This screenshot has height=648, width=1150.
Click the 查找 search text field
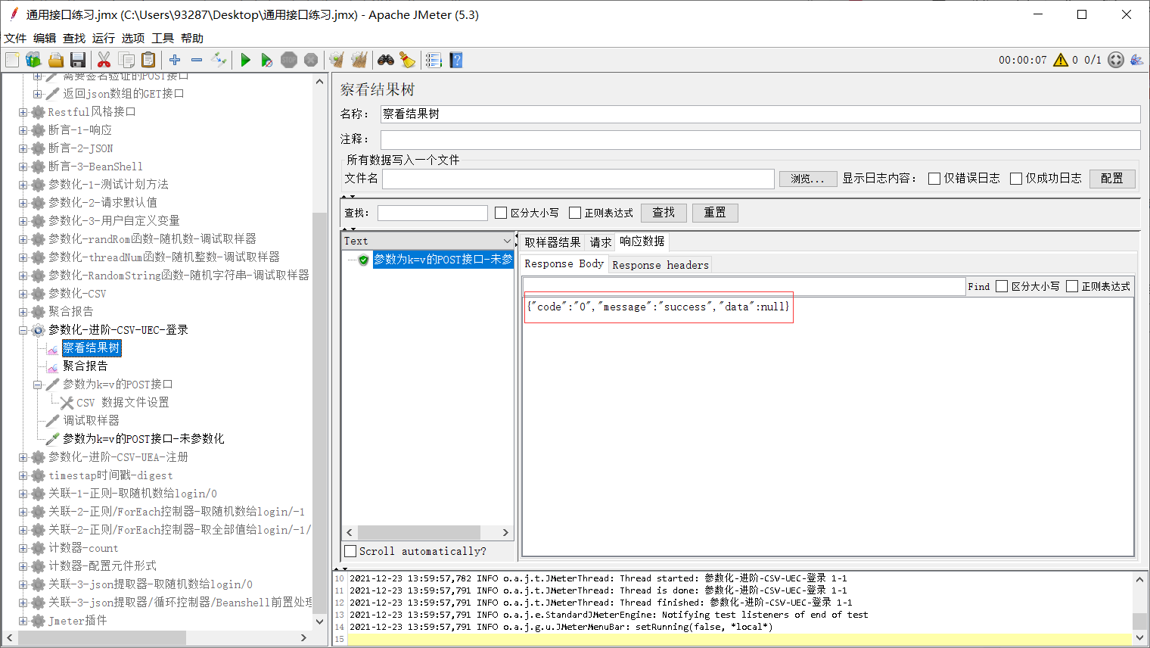point(433,213)
